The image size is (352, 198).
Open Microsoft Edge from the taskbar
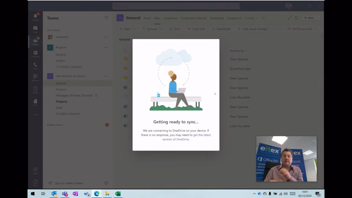tap(97, 194)
